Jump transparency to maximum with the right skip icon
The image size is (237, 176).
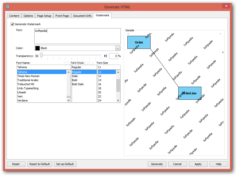tap(106, 56)
